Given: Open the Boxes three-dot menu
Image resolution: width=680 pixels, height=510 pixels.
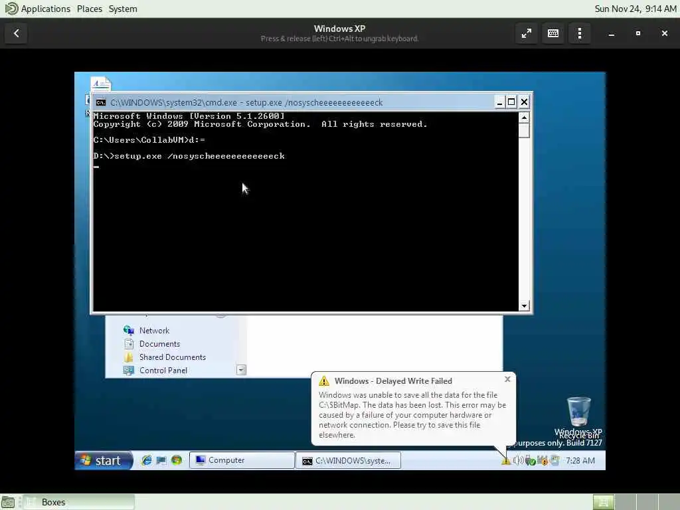Looking at the screenshot, I should click(x=580, y=33).
